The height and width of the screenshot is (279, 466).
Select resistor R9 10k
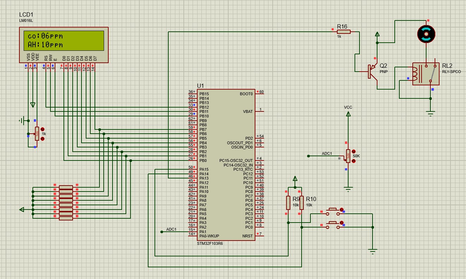coord(289,203)
